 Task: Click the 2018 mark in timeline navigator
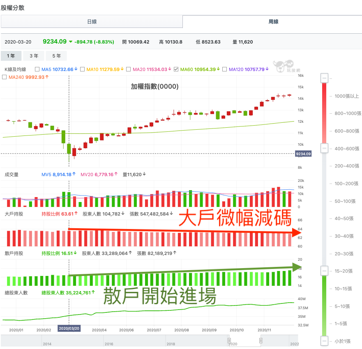tap(171, 344)
